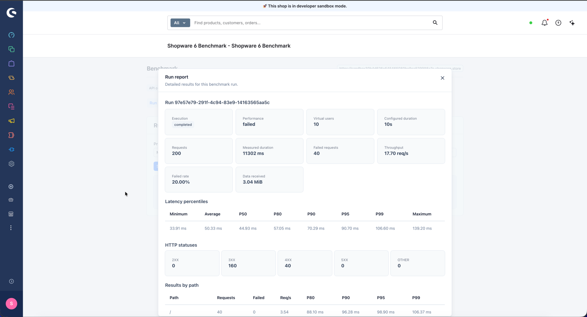Screen dimensions: 587x317
Task: Open the user avatar 'S' menu
Action: pos(11,303)
